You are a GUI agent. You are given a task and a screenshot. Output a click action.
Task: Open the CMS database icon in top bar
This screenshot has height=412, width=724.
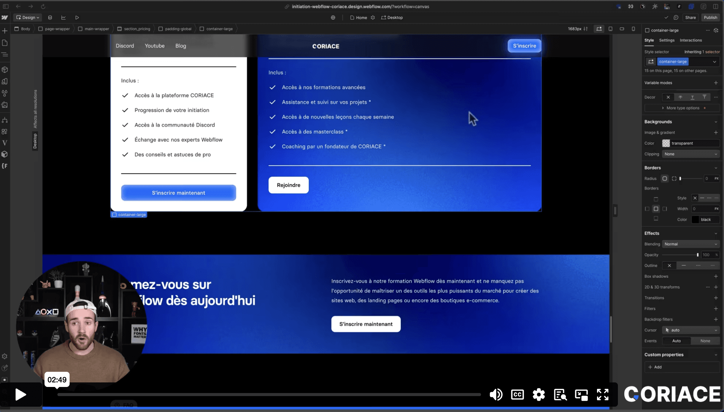(x=50, y=17)
